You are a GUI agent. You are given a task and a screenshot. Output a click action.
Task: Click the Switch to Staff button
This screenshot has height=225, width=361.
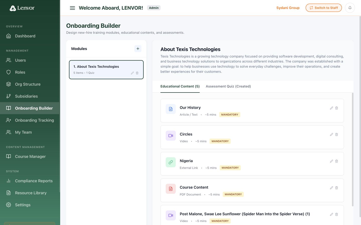[324, 8]
